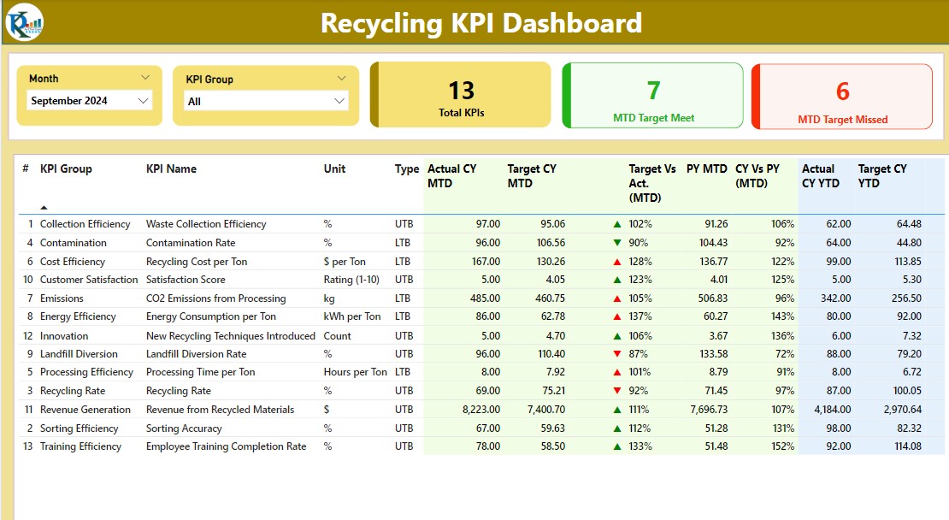949x520 pixels.
Task: Click the red up arrow for Recycling Cost per Ton
Action: tap(617, 262)
